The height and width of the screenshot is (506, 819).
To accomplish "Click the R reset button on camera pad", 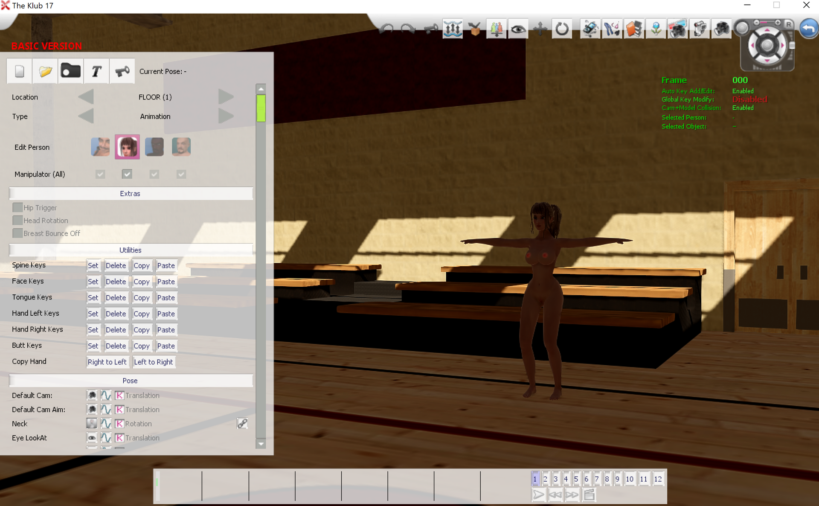I will (789, 24).
